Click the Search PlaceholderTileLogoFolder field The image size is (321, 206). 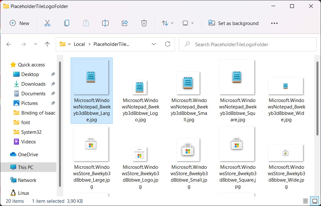(x=248, y=44)
